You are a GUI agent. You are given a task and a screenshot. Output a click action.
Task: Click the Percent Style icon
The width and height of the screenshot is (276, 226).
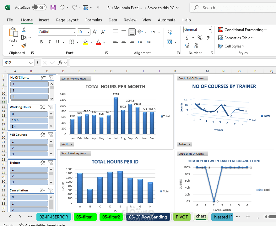pos(200,37)
